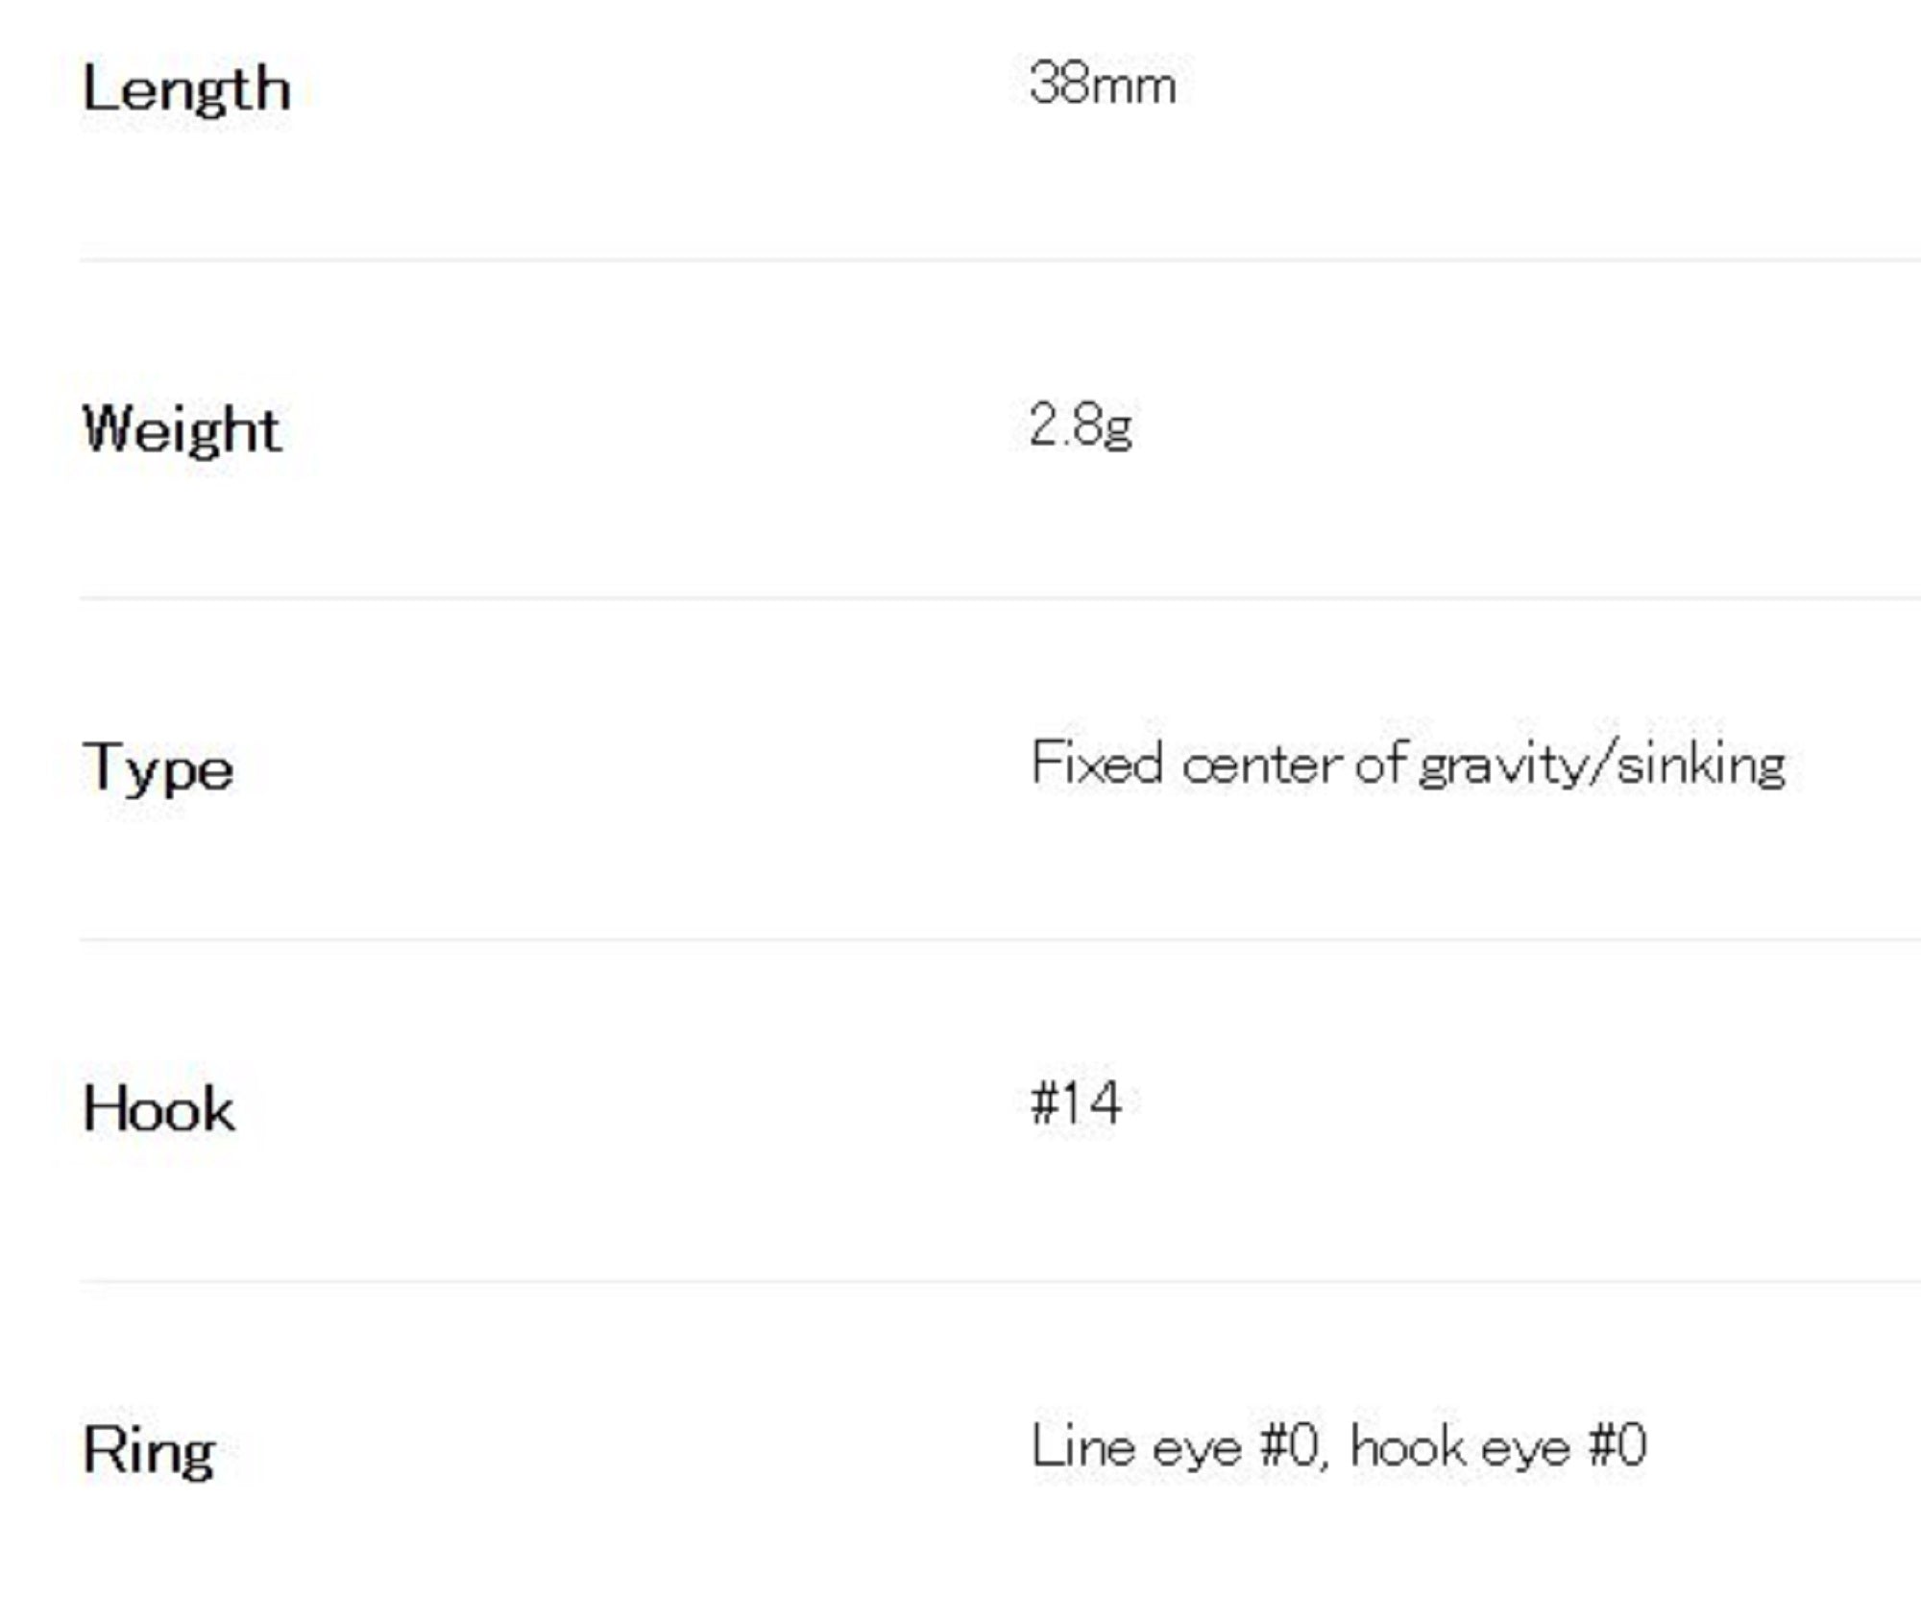Click the divider line below the Length row
1921x1598 pixels.
click(x=999, y=259)
